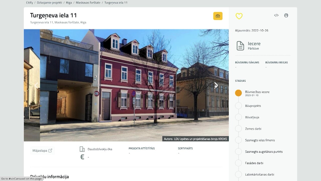Viewport: 321px width, 181px height.
Task: Open the embed code icon
Action: pyautogui.click(x=276, y=15)
